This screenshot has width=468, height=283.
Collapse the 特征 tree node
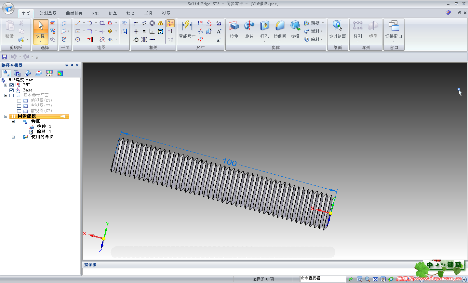pos(13,121)
